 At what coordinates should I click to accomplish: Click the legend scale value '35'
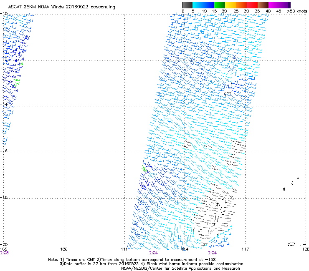pyautogui.click(x=257, y=11)
